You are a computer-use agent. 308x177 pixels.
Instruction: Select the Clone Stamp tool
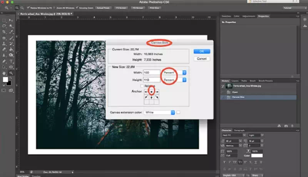coord(4,44)
